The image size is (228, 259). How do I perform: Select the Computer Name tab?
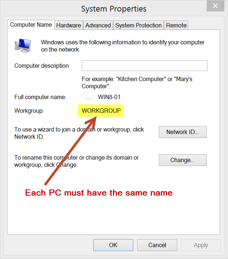click(x=31, y=25)
